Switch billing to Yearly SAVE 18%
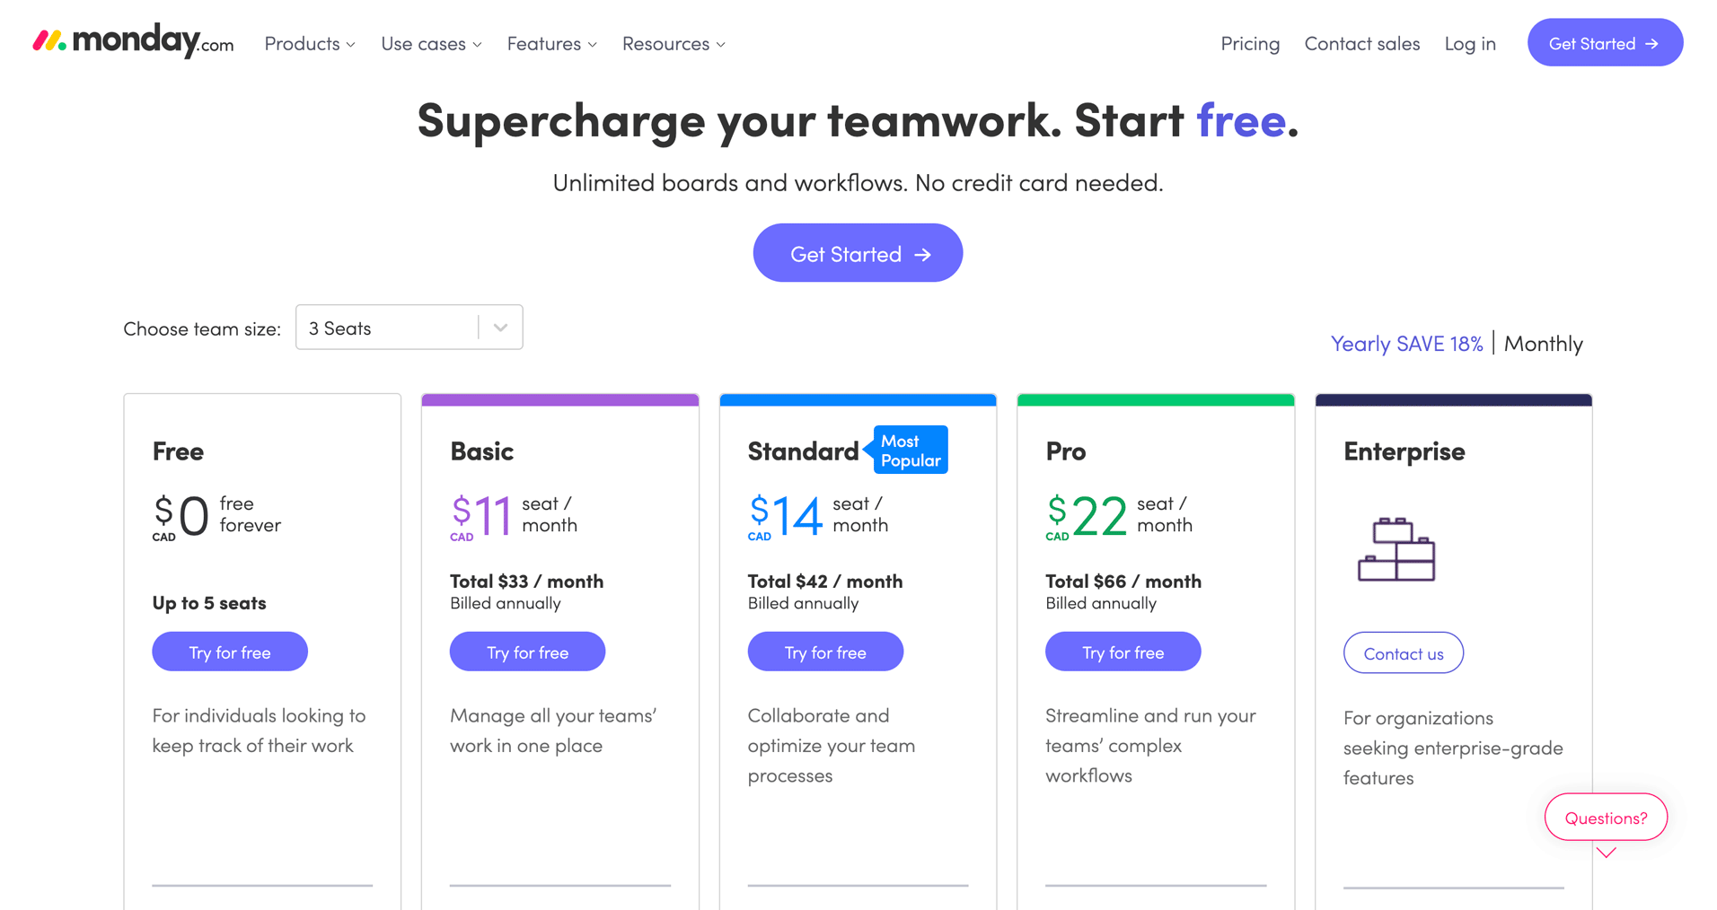 pyautogui.click(x=1406, y=344)
